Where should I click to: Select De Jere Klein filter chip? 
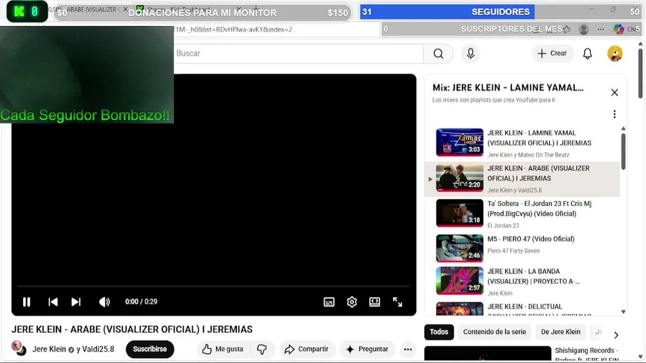tap(561, 332)
